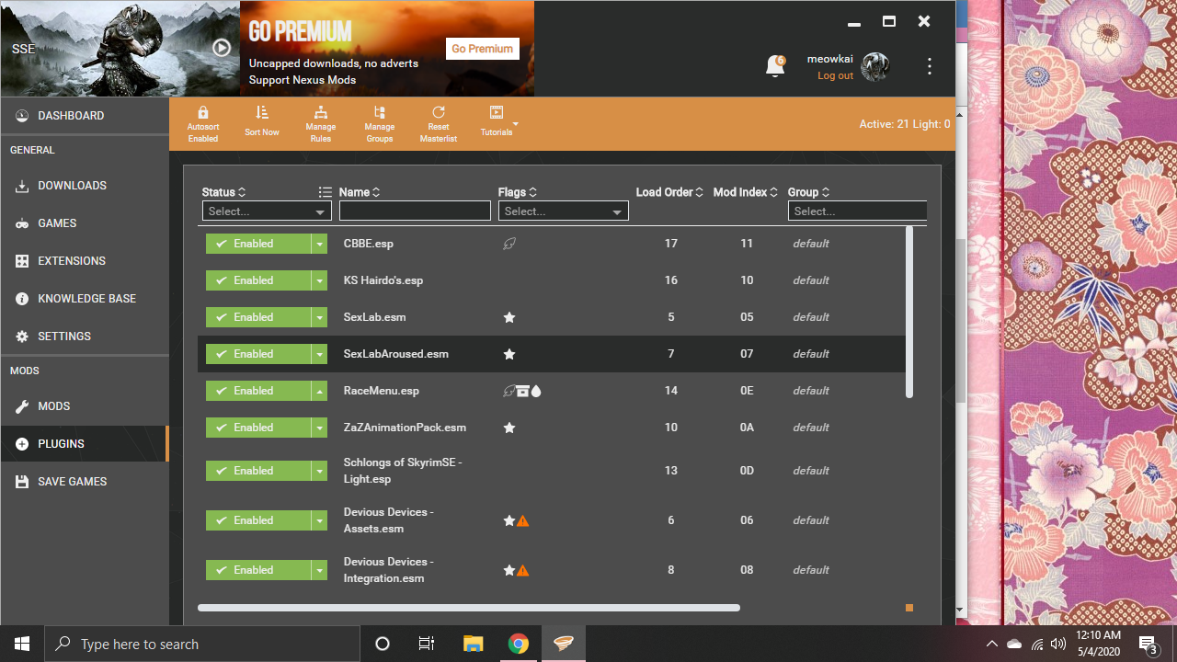Toggle Enabled status for SexLab.esm
The width and height of the screenshot is (1177, 662).
pos(258,317)
